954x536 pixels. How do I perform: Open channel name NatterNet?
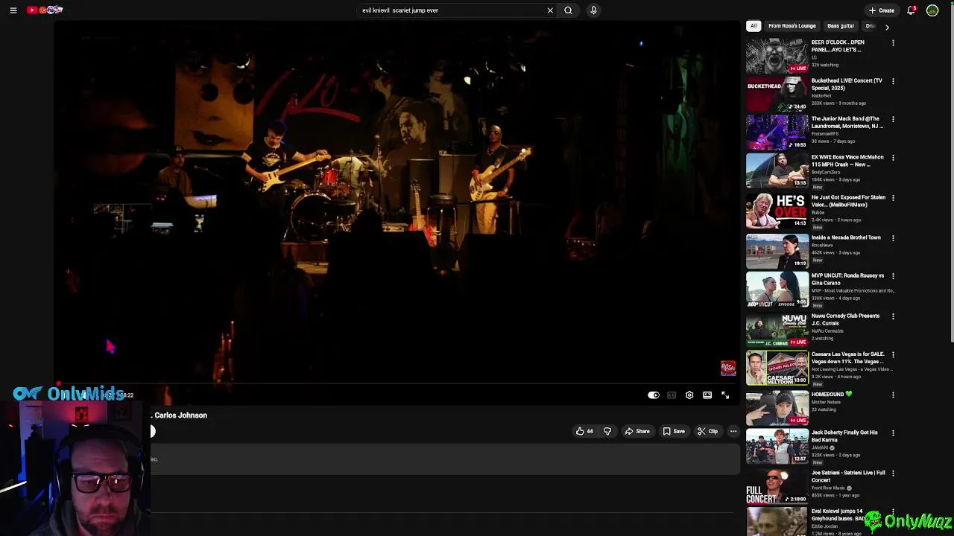[x=821, y=96]
